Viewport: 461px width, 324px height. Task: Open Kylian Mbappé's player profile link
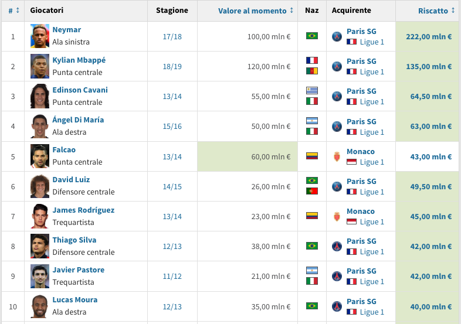(79, 60)
